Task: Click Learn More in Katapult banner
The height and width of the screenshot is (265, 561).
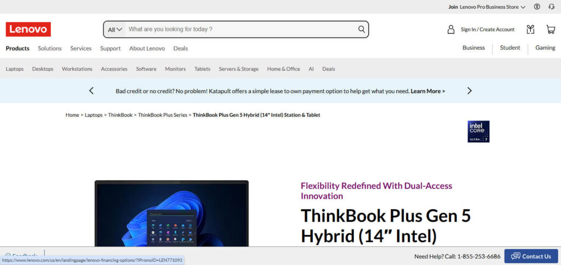Action: 428,91
